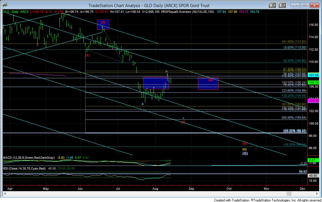Click the Dec label on the time axis
Viewport: 322px width, 202px height.
point(303,189)
